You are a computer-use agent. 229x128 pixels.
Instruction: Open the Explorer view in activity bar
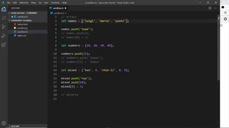pos(4,9)
